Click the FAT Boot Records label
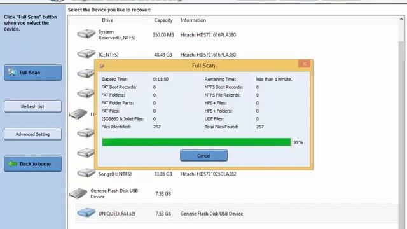Screen dimensions: 407x229 [x=119, y=87]
